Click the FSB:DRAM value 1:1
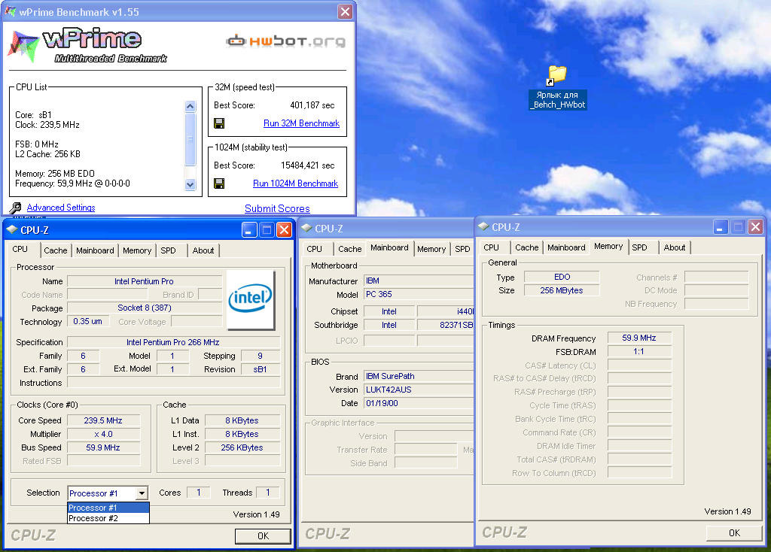The width and height of the screenshot is (771, 552). (639, 352)
